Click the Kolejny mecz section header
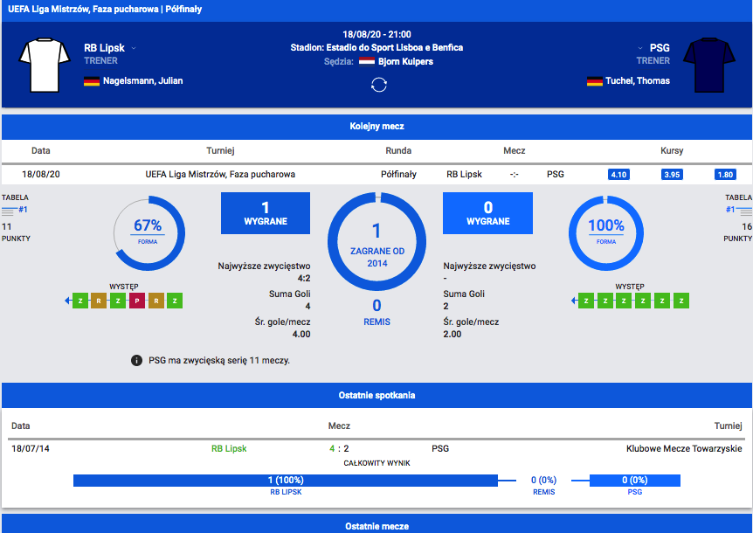Screen dimensions: 753x533 376,127
